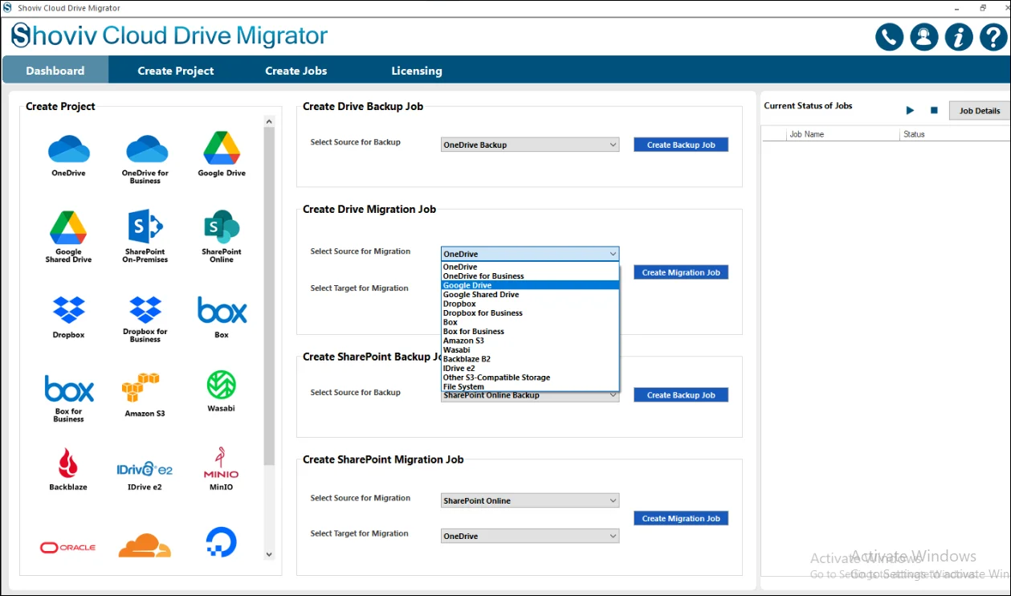Select Box in the dropdown list

(530, 322)
